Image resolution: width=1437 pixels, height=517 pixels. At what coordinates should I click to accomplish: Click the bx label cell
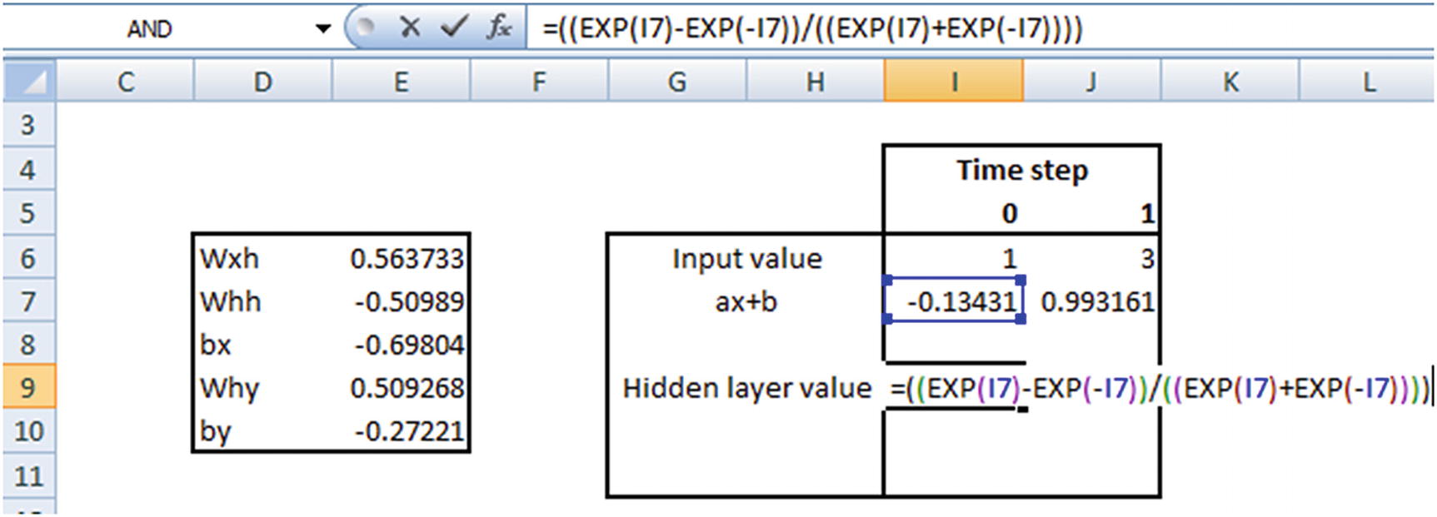262,345
